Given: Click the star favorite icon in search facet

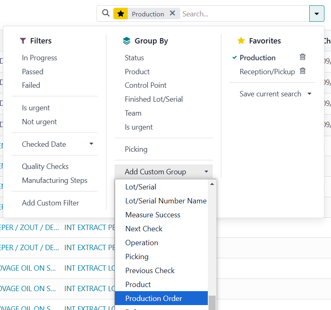Looking at the screenshot, I should (x=120, y=14).
